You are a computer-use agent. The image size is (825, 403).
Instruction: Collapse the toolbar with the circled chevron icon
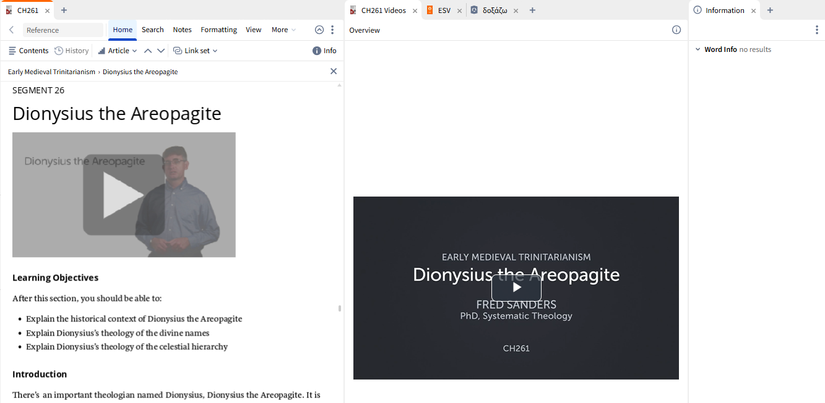click(319, 30)
